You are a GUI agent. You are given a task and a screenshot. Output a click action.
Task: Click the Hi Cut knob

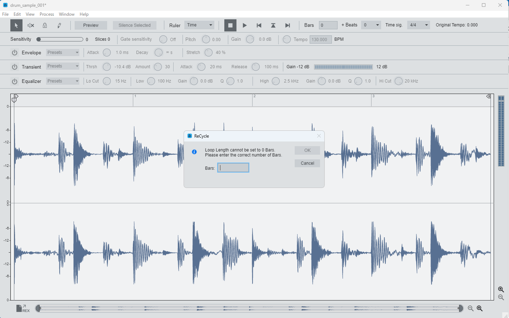[x=399, y=81]
